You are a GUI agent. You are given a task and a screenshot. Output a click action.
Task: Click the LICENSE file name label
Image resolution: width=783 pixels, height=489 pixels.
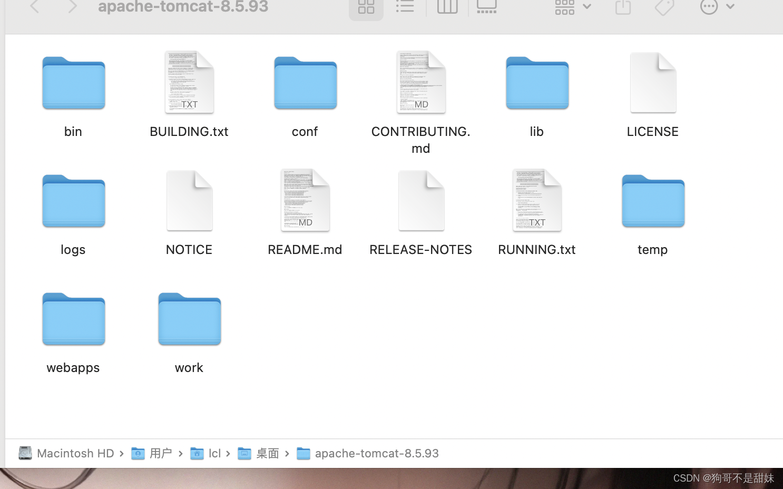(x=653, y=132)
